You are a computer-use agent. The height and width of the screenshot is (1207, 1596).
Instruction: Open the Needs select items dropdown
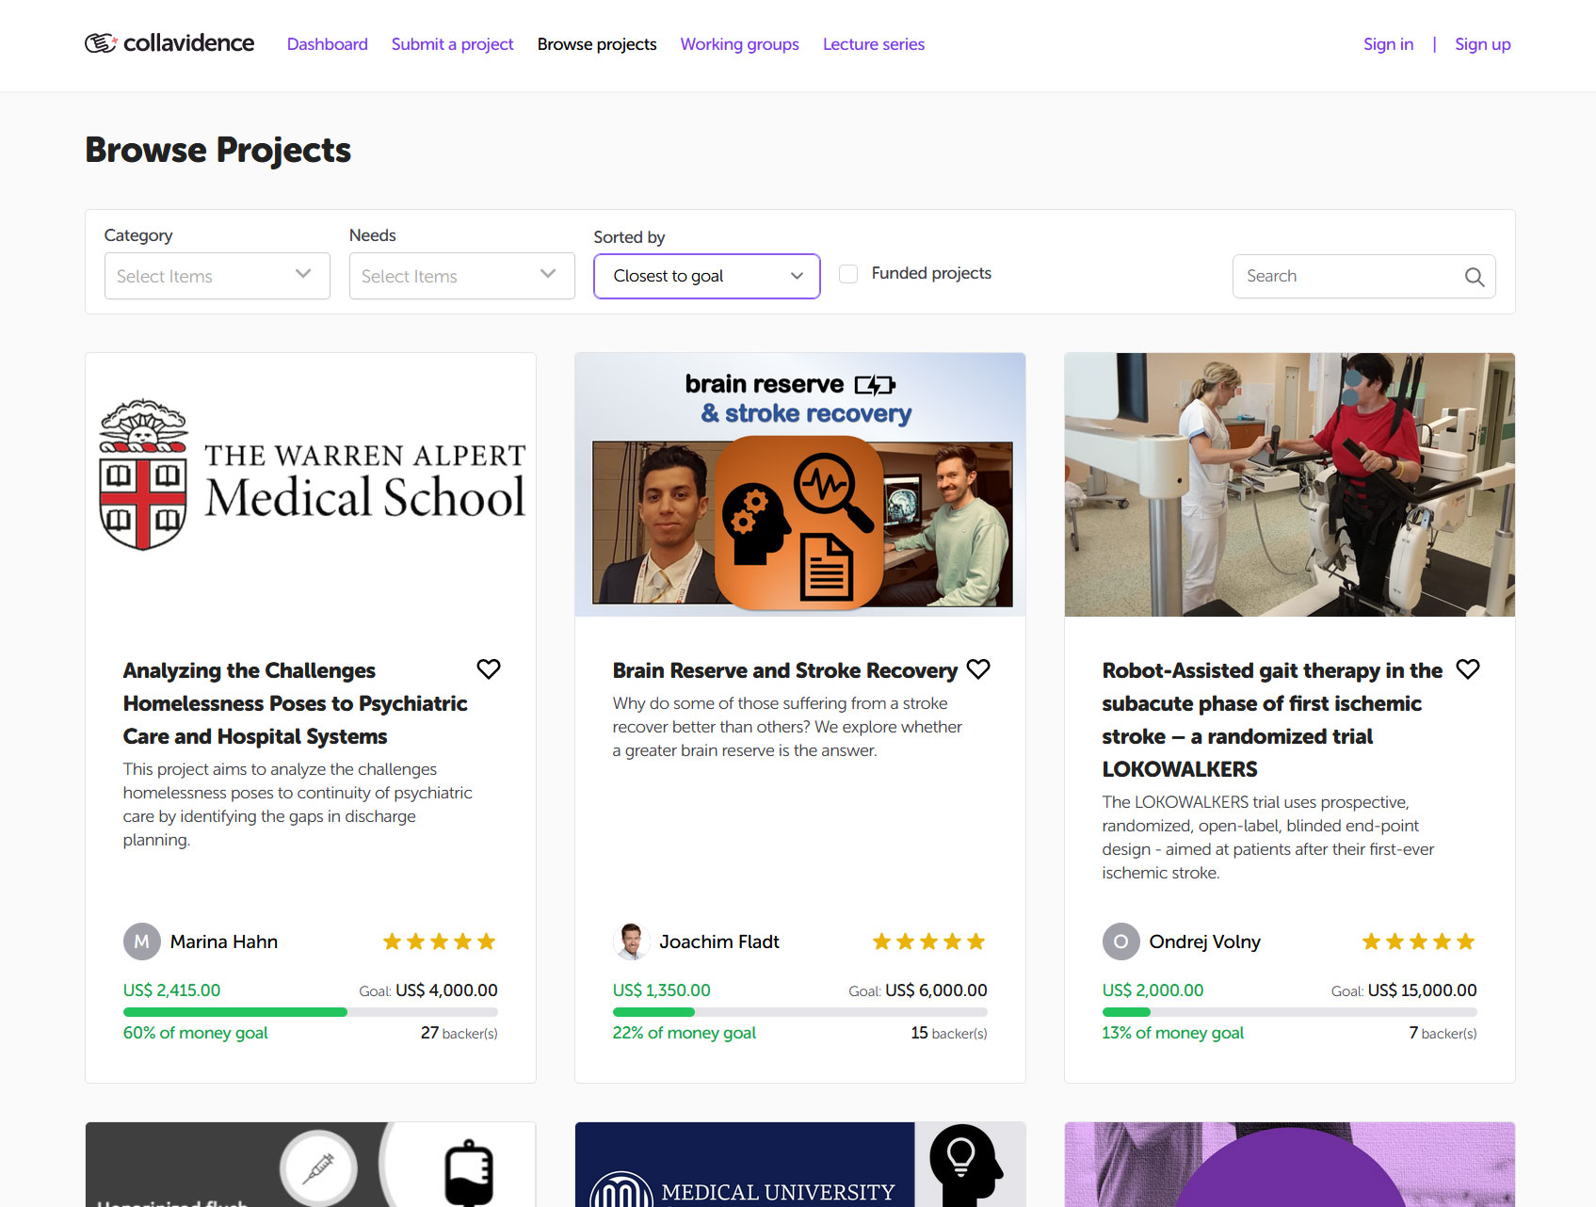click(461, 276)
